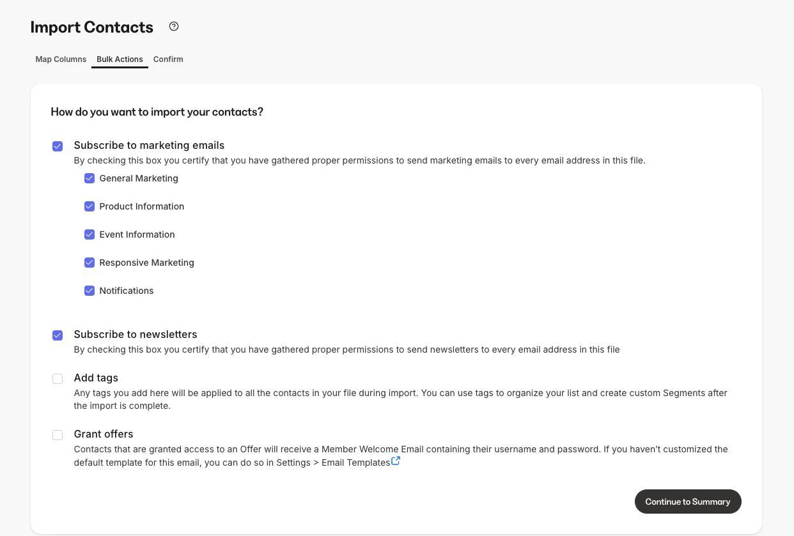The image size is (794, 536).
Task: Click the Import Contacts page heading
Action: pyautogui.click(x=91, y=27)
